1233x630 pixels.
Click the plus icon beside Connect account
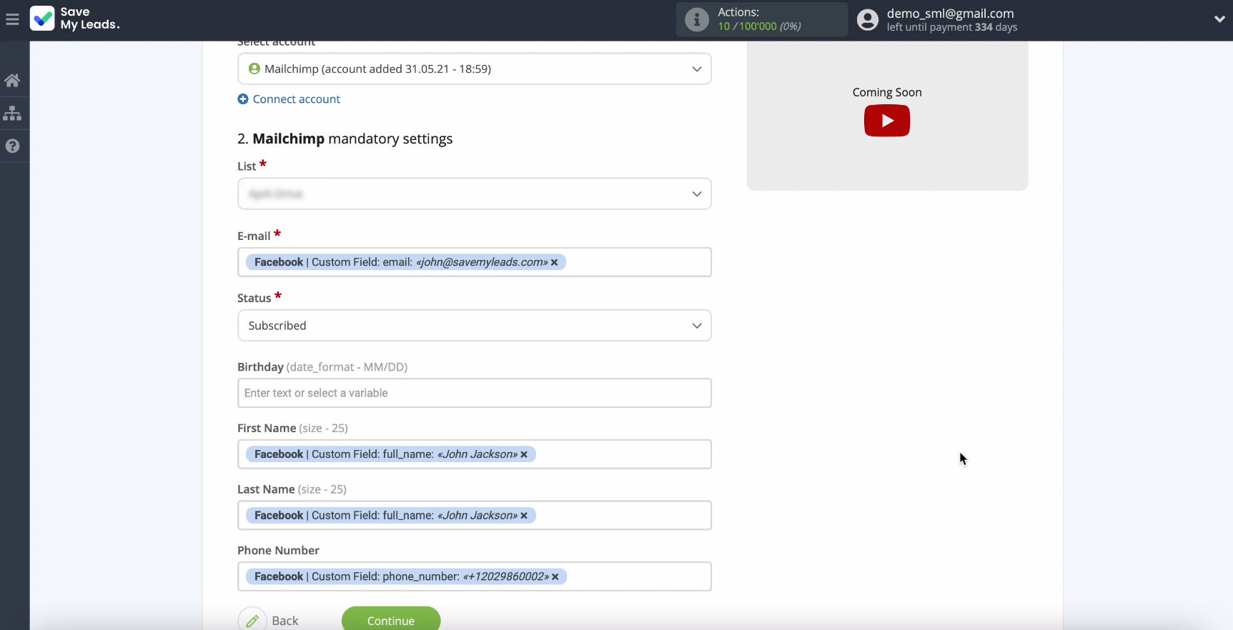[x=243, y=99]
